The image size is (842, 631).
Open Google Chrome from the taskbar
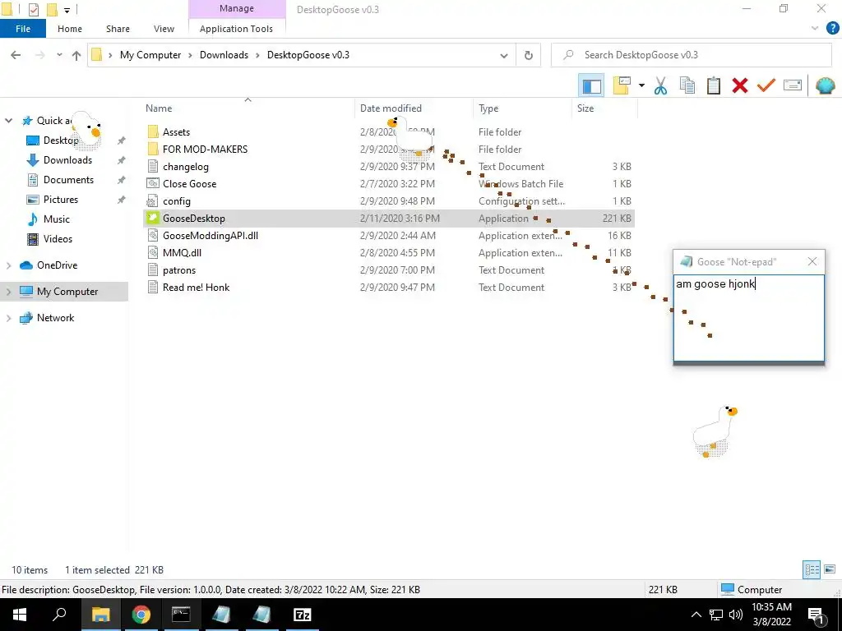pos(141,615)
